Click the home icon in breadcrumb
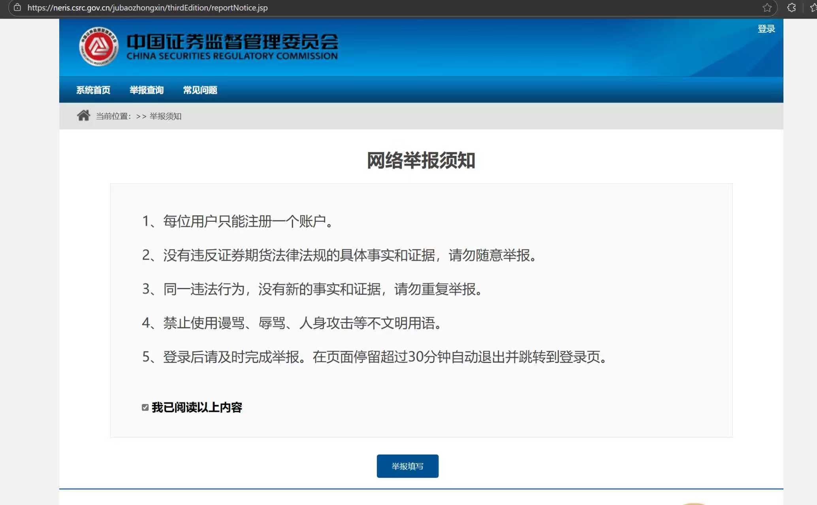Image resolution: width=817 pixels, height=505 pixels. click(83, 116)
